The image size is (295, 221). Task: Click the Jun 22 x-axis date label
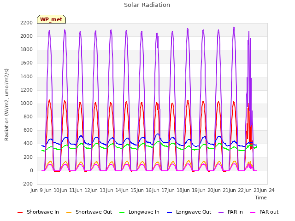coord(236,190)
